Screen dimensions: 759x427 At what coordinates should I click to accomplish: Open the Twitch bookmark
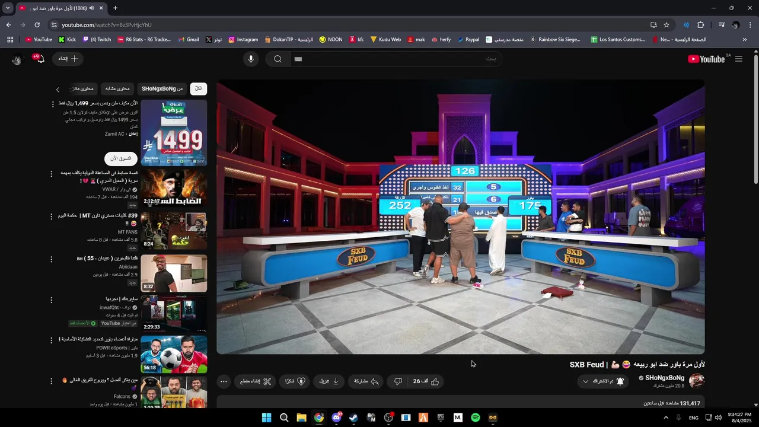coord(97,40)
